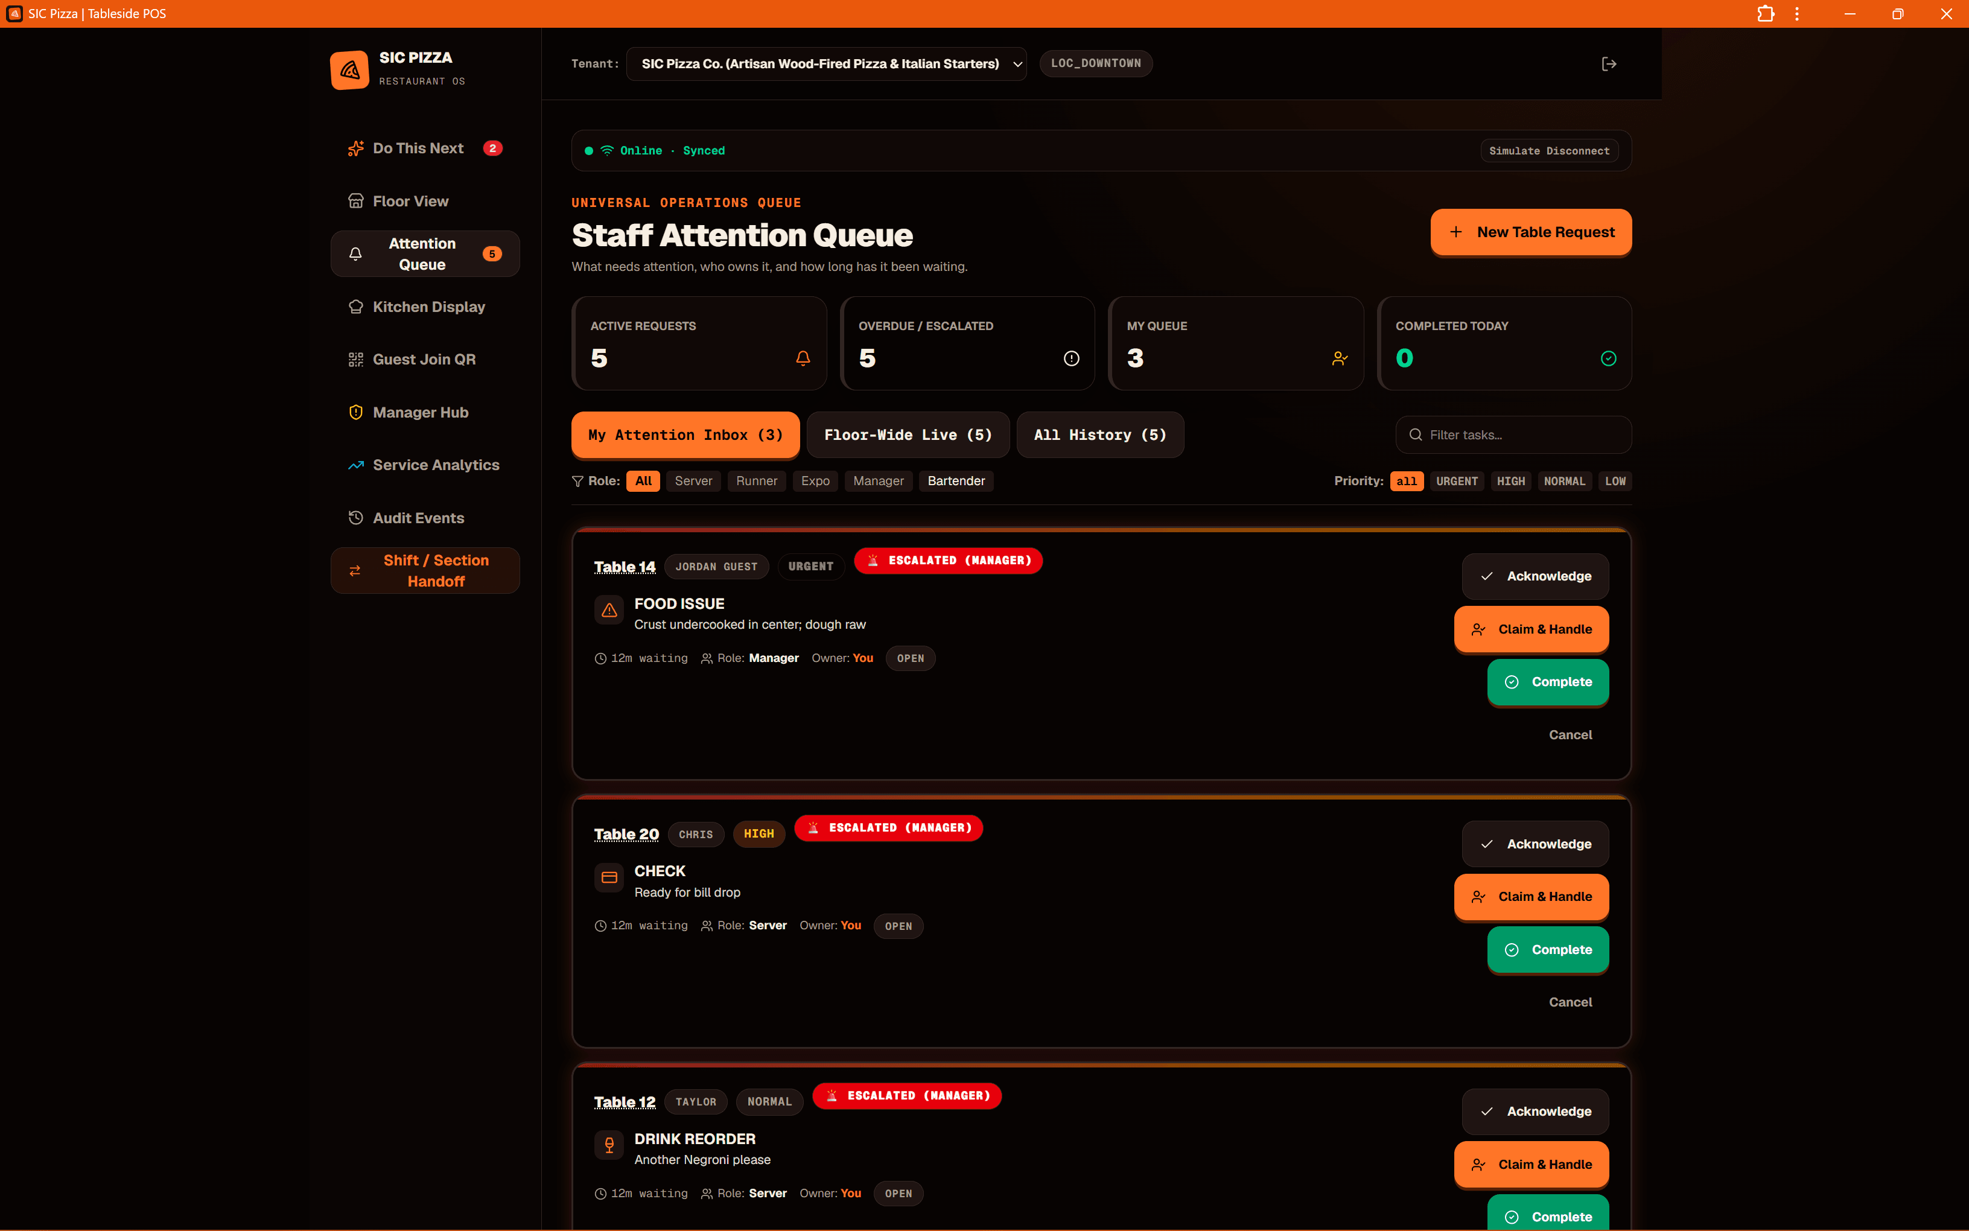Navigate to Manager Hub
1969x1231 pixels.
click(x=425, y=412)
